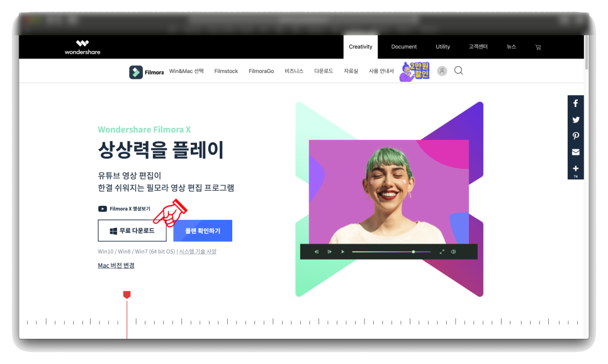Click the 무료 다운로드 button
This screenshot has height=364, width=608.
(x=132, y=231)
